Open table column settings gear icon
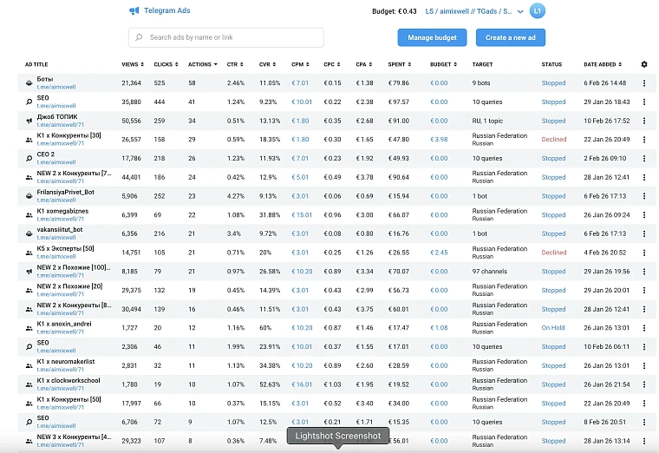This screenshot has width=659, height=453. (644, 64)
